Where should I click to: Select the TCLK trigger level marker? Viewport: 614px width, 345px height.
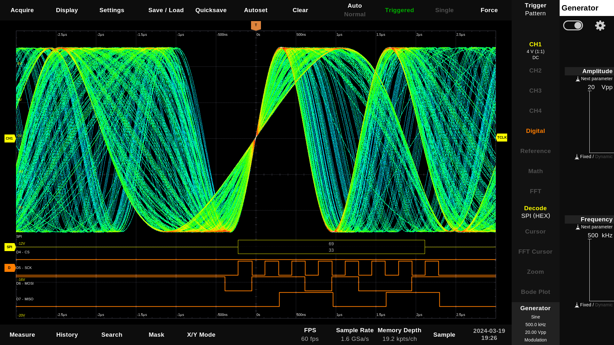(x=501, y=137)
